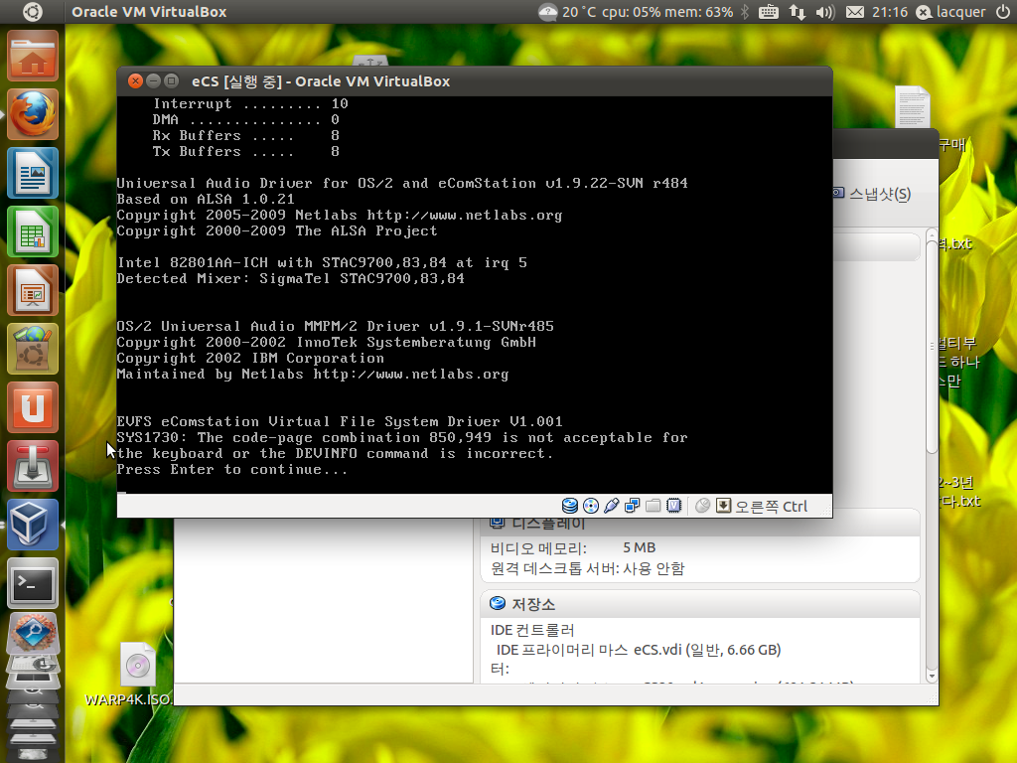Click the scrollbar down arrow in Manager details
This screenshot has height=763, width=1017.
pyautogui.click(x=932, y=677)
